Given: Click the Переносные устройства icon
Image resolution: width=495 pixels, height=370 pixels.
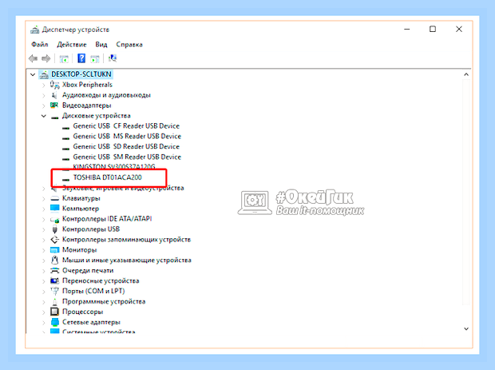Looking at the screenshot, I should pyautogui.click(x=54, y=280).
